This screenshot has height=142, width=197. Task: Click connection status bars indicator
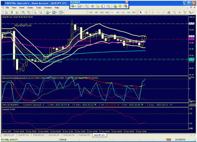(169, 139)
